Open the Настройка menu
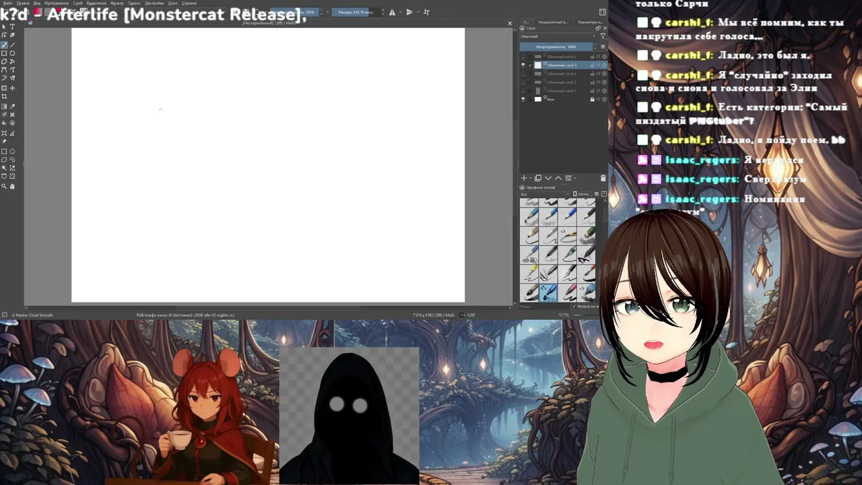This screenshot has height=485, width=862. point(154,3)
